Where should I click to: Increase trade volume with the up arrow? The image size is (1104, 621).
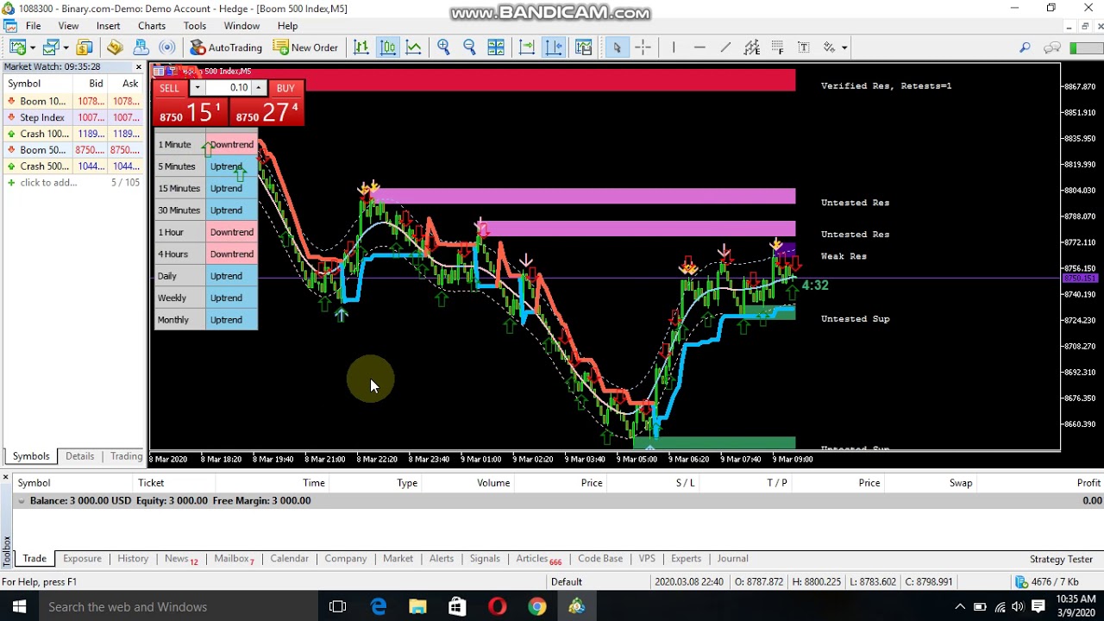point(258,88)
